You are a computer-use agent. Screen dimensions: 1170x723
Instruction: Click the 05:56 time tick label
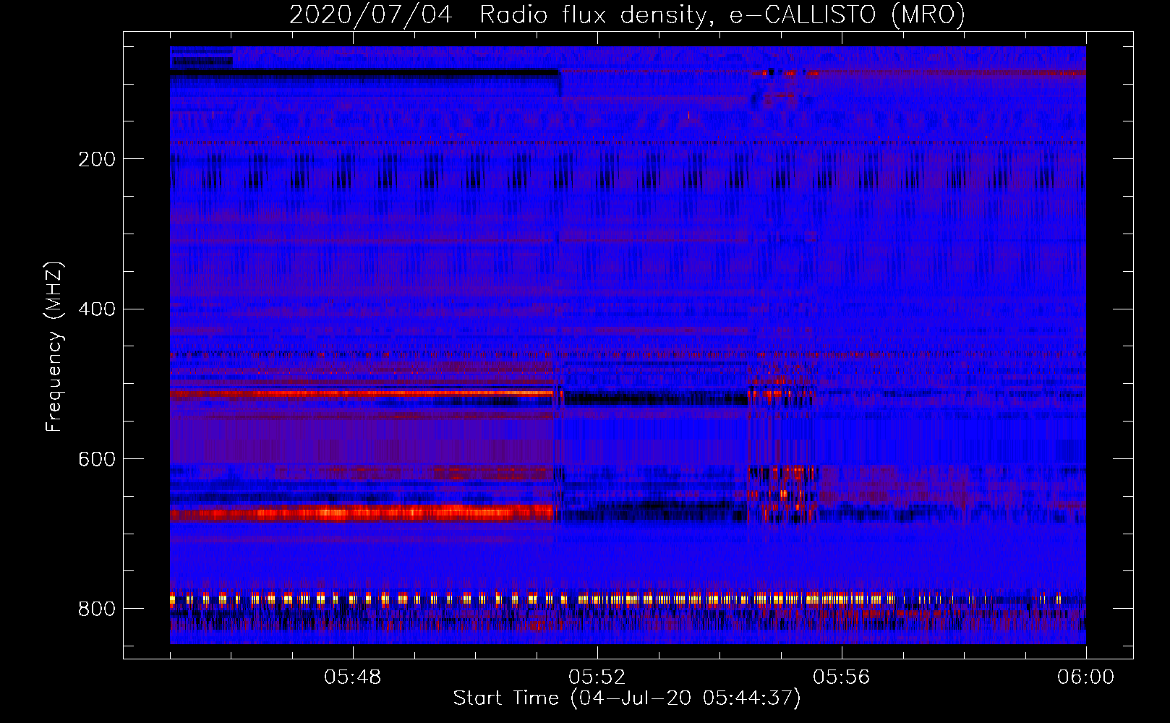pos(841,677)
